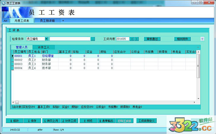Maximize the 员工工资表 window

pos(201,2)
